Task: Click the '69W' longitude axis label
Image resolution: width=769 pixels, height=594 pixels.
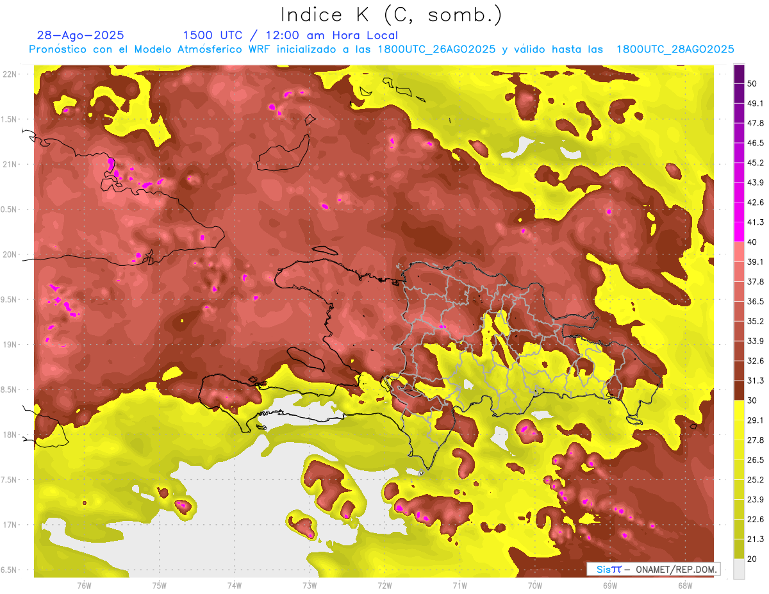Action: pos(610,585)
